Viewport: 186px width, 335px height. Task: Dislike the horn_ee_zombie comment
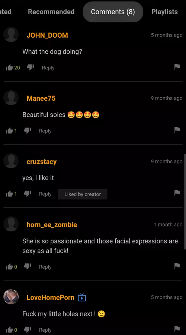[28, 267]
